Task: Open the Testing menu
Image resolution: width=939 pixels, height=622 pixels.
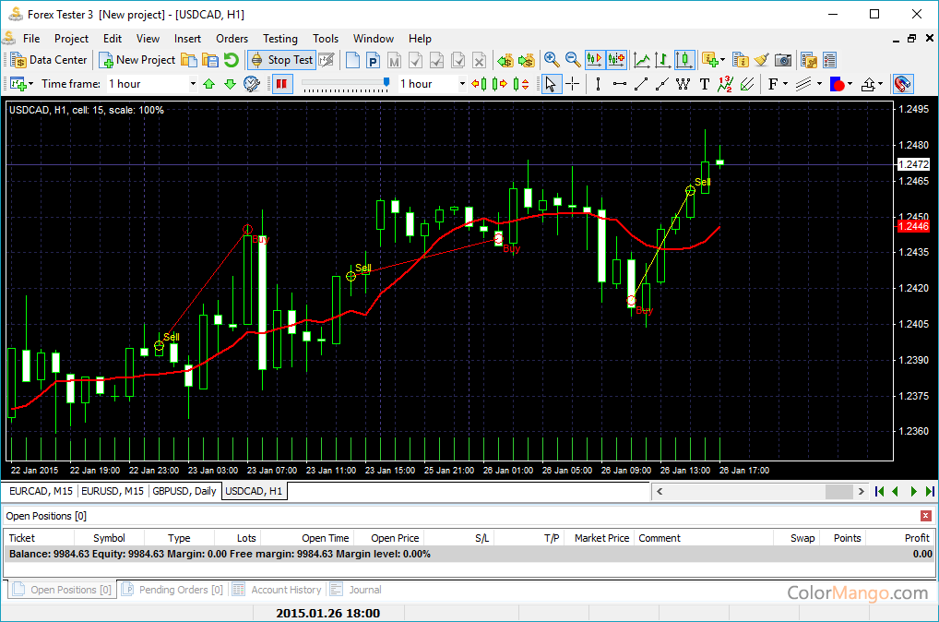Action: (280, 39)
